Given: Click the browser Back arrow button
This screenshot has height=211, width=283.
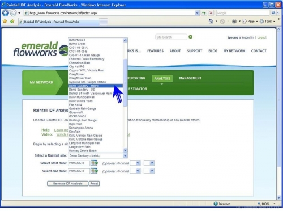Looking at the screenshot, I should click(6, 13).
